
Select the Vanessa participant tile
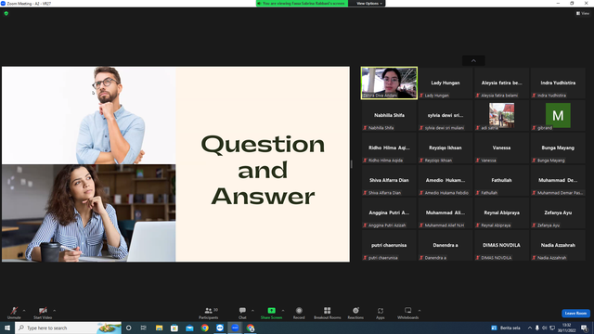[501, 148]
